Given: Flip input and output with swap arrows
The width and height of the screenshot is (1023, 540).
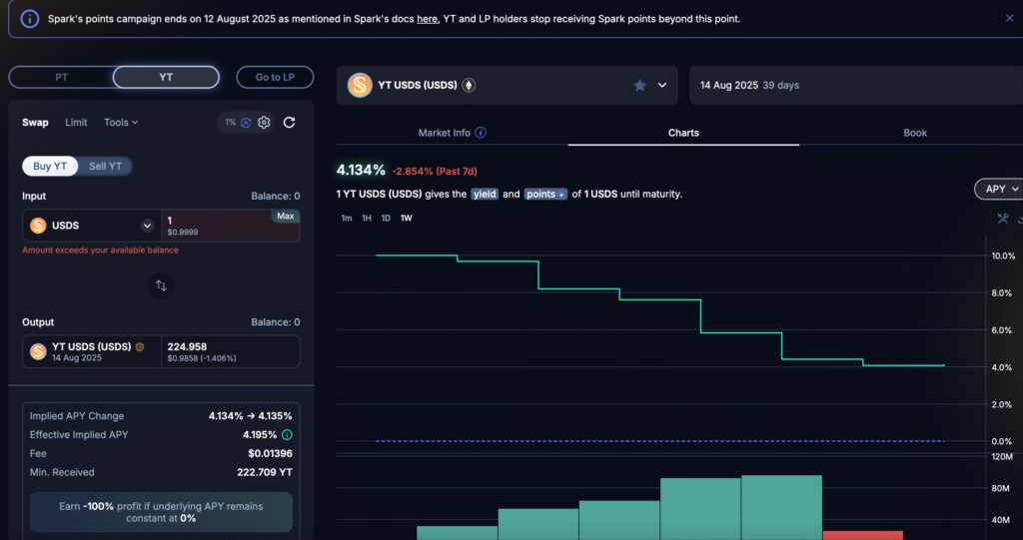Looking at the screenshot, I should pos(161,285).
